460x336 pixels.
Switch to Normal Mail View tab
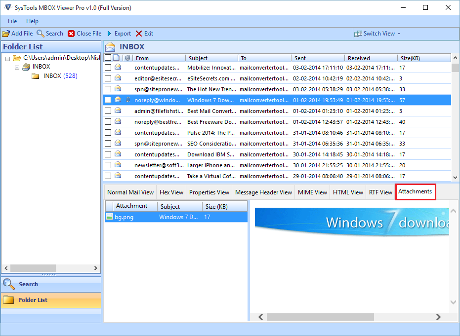tap(130, 192)
